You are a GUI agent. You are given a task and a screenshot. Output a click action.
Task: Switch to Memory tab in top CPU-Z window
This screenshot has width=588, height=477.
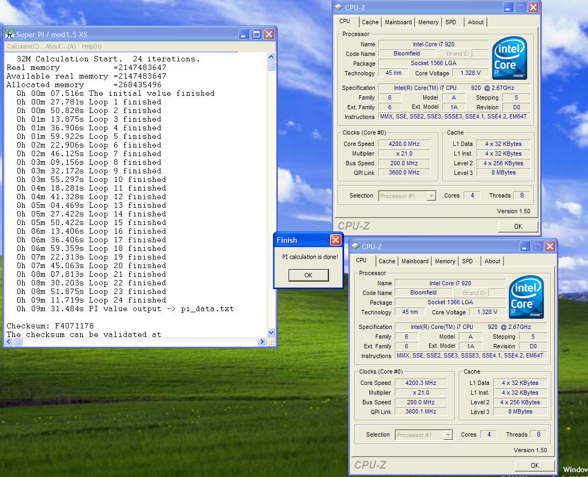pyautogui.click(x=428, y=22)
